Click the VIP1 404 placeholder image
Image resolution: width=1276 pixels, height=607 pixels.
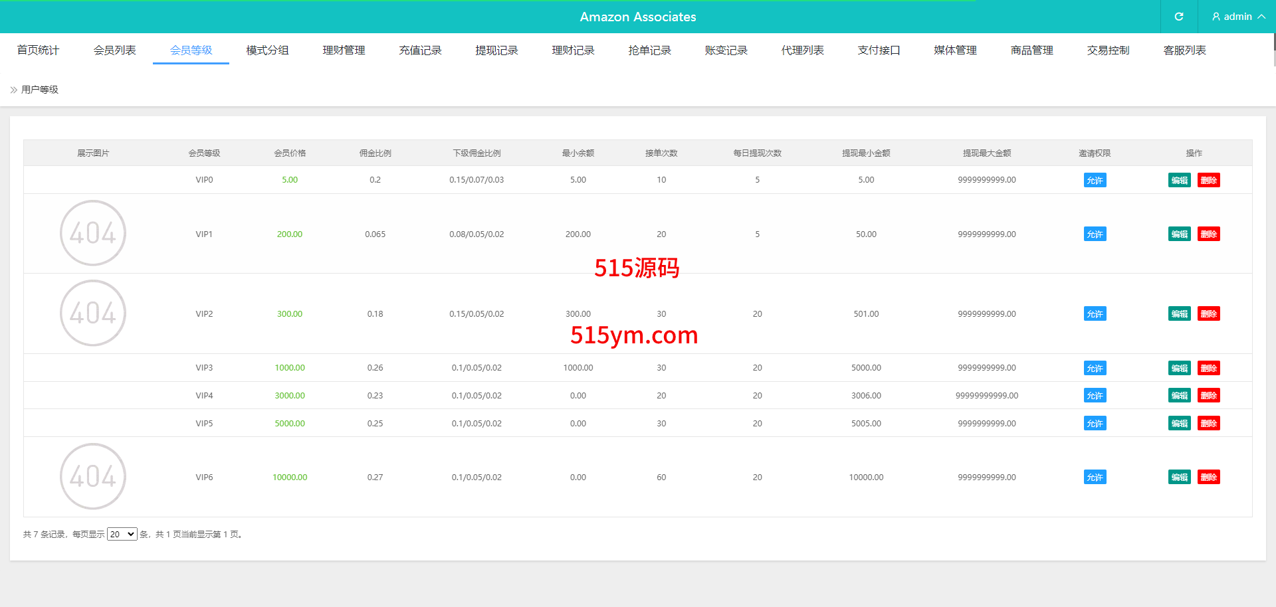(93, 233)
